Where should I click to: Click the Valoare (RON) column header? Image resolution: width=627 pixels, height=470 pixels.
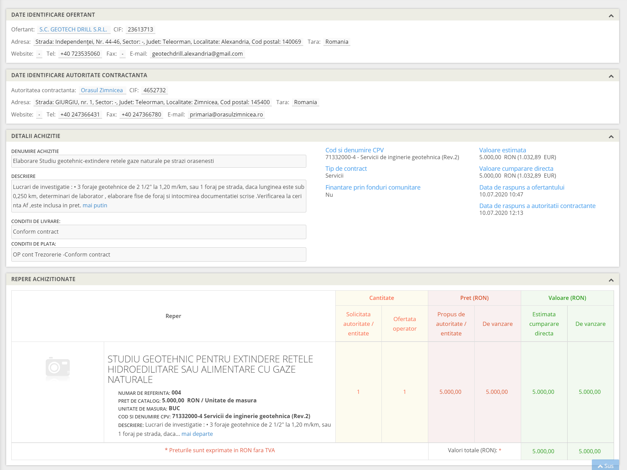567,298
